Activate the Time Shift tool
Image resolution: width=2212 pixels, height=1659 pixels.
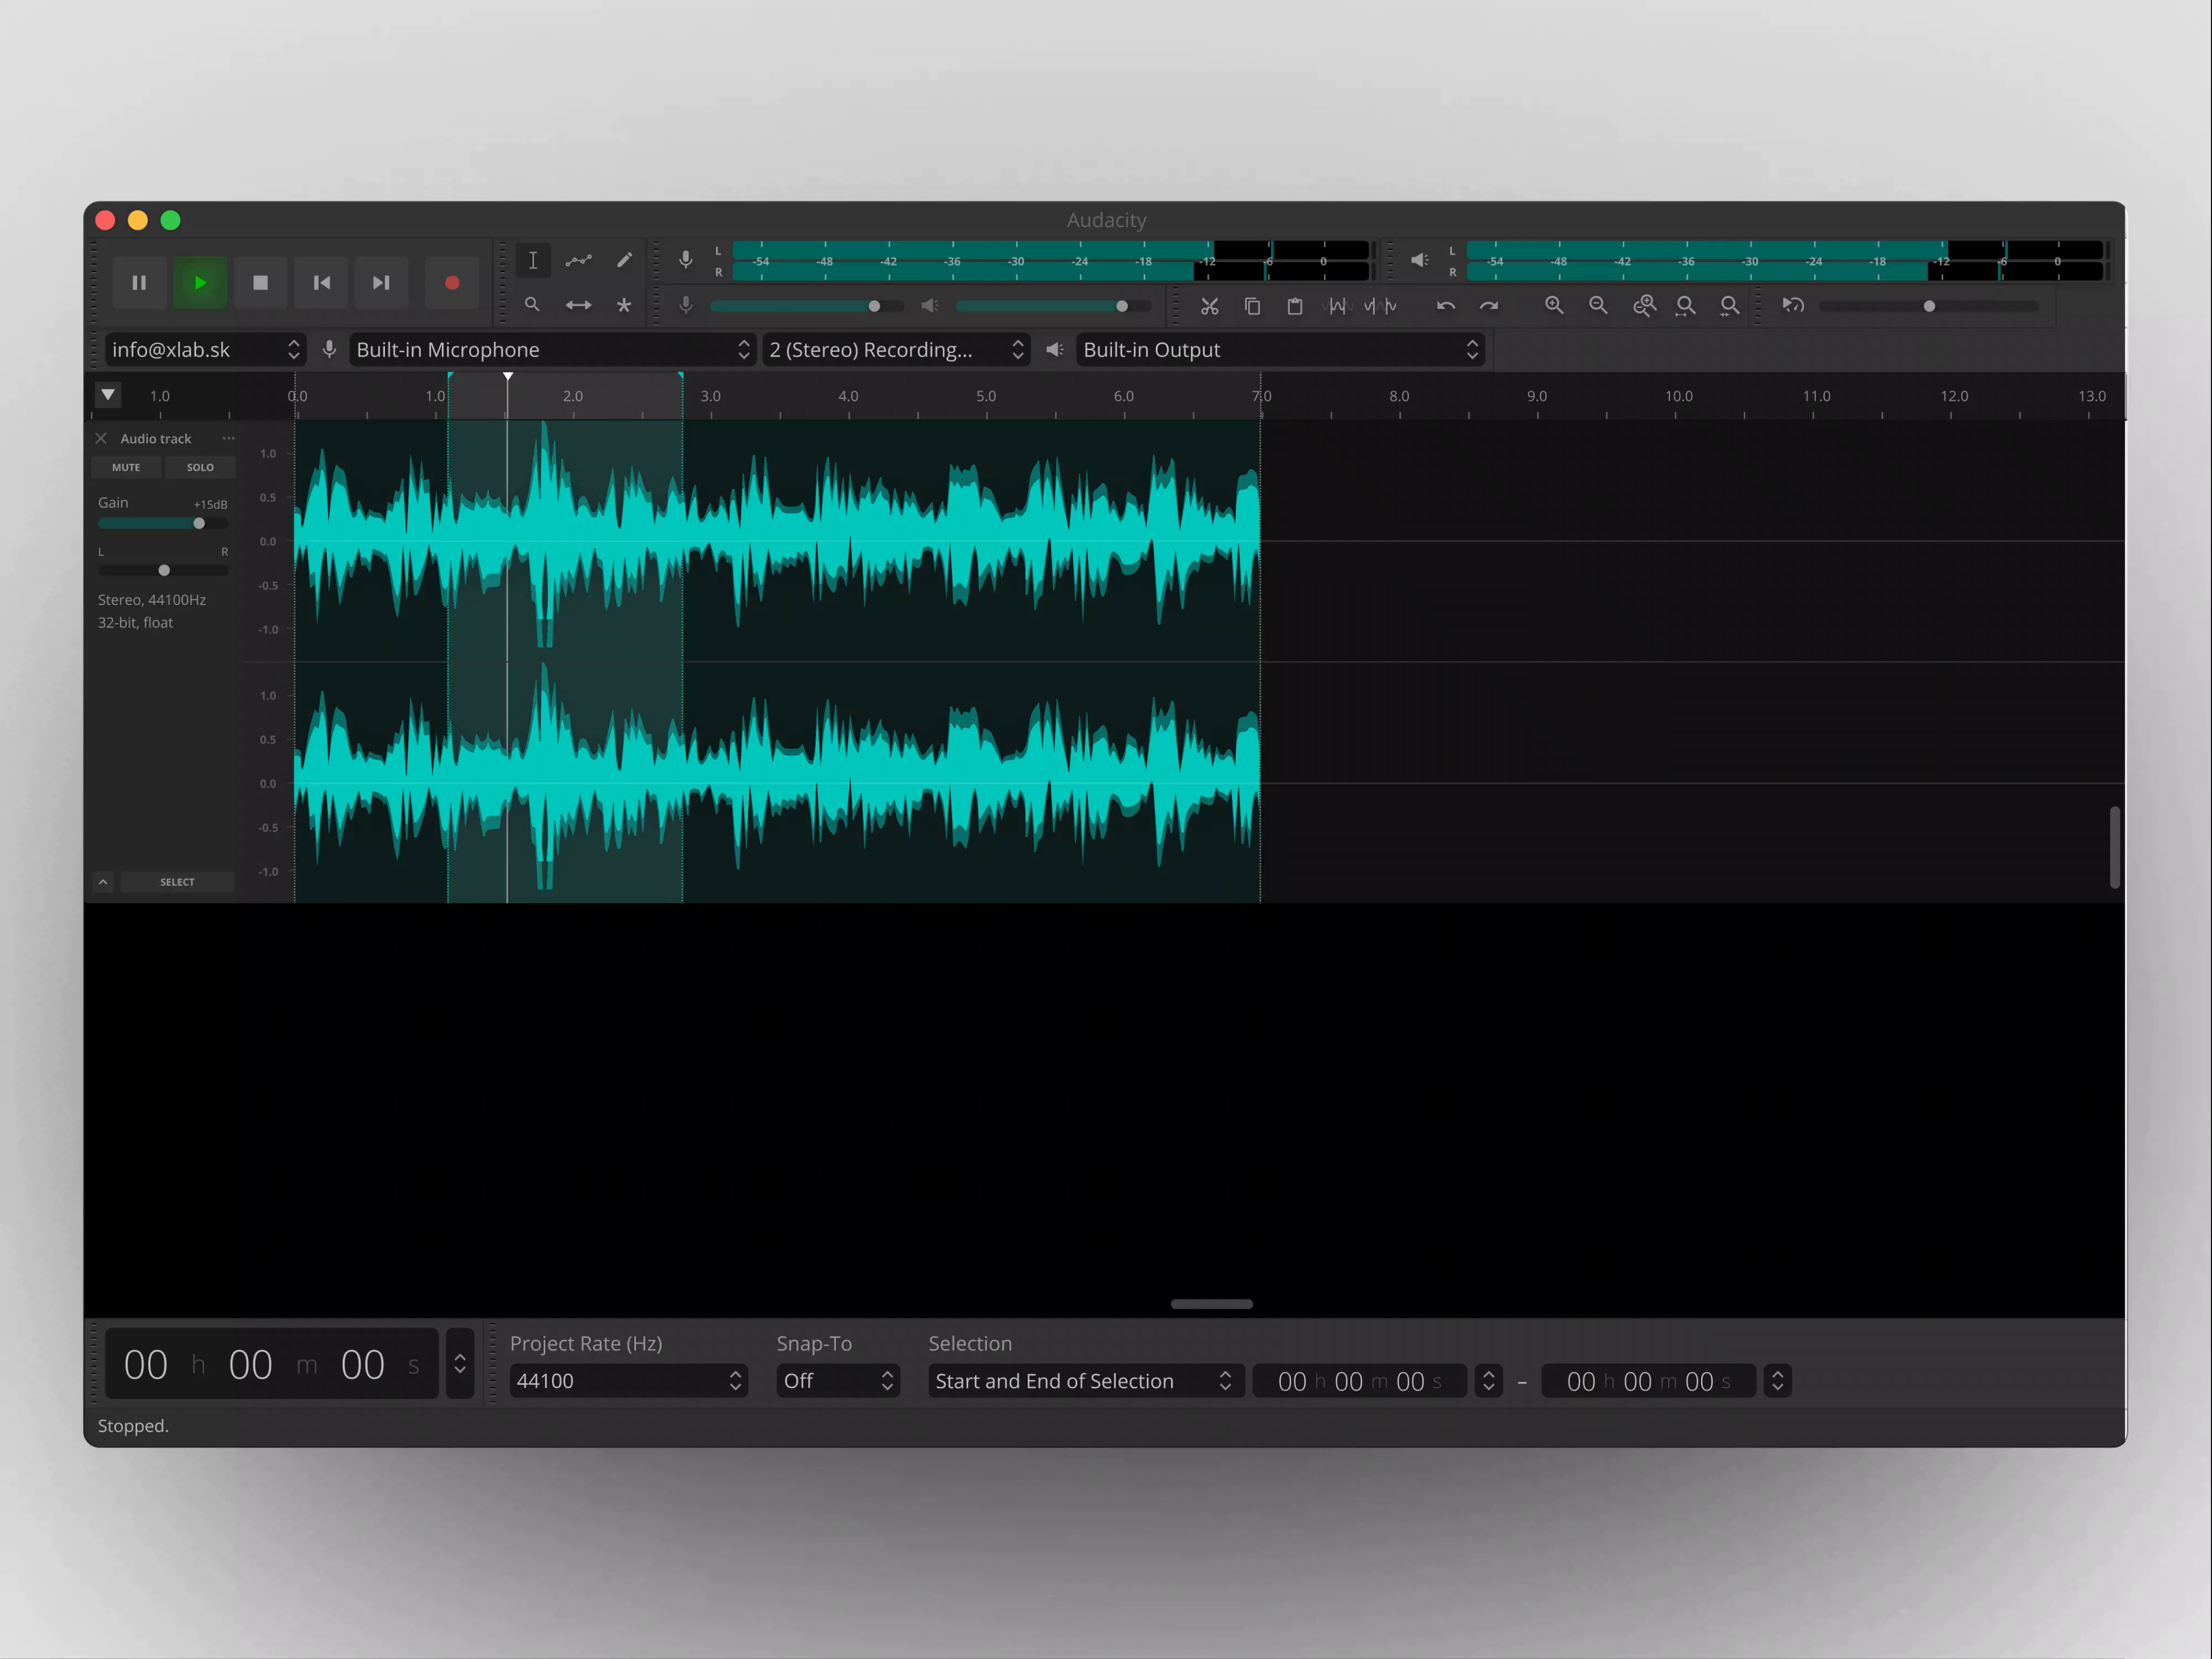tap(578, 306)
